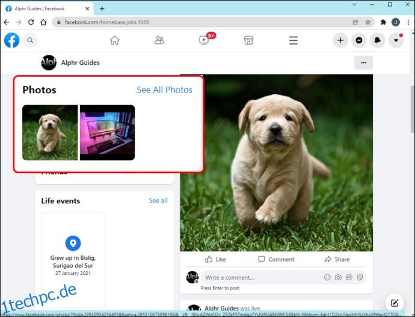Viewport: 415px width, 317px height.
Task: Open the browser extensions puzzle icon
Action: click(x=383, y=22)
